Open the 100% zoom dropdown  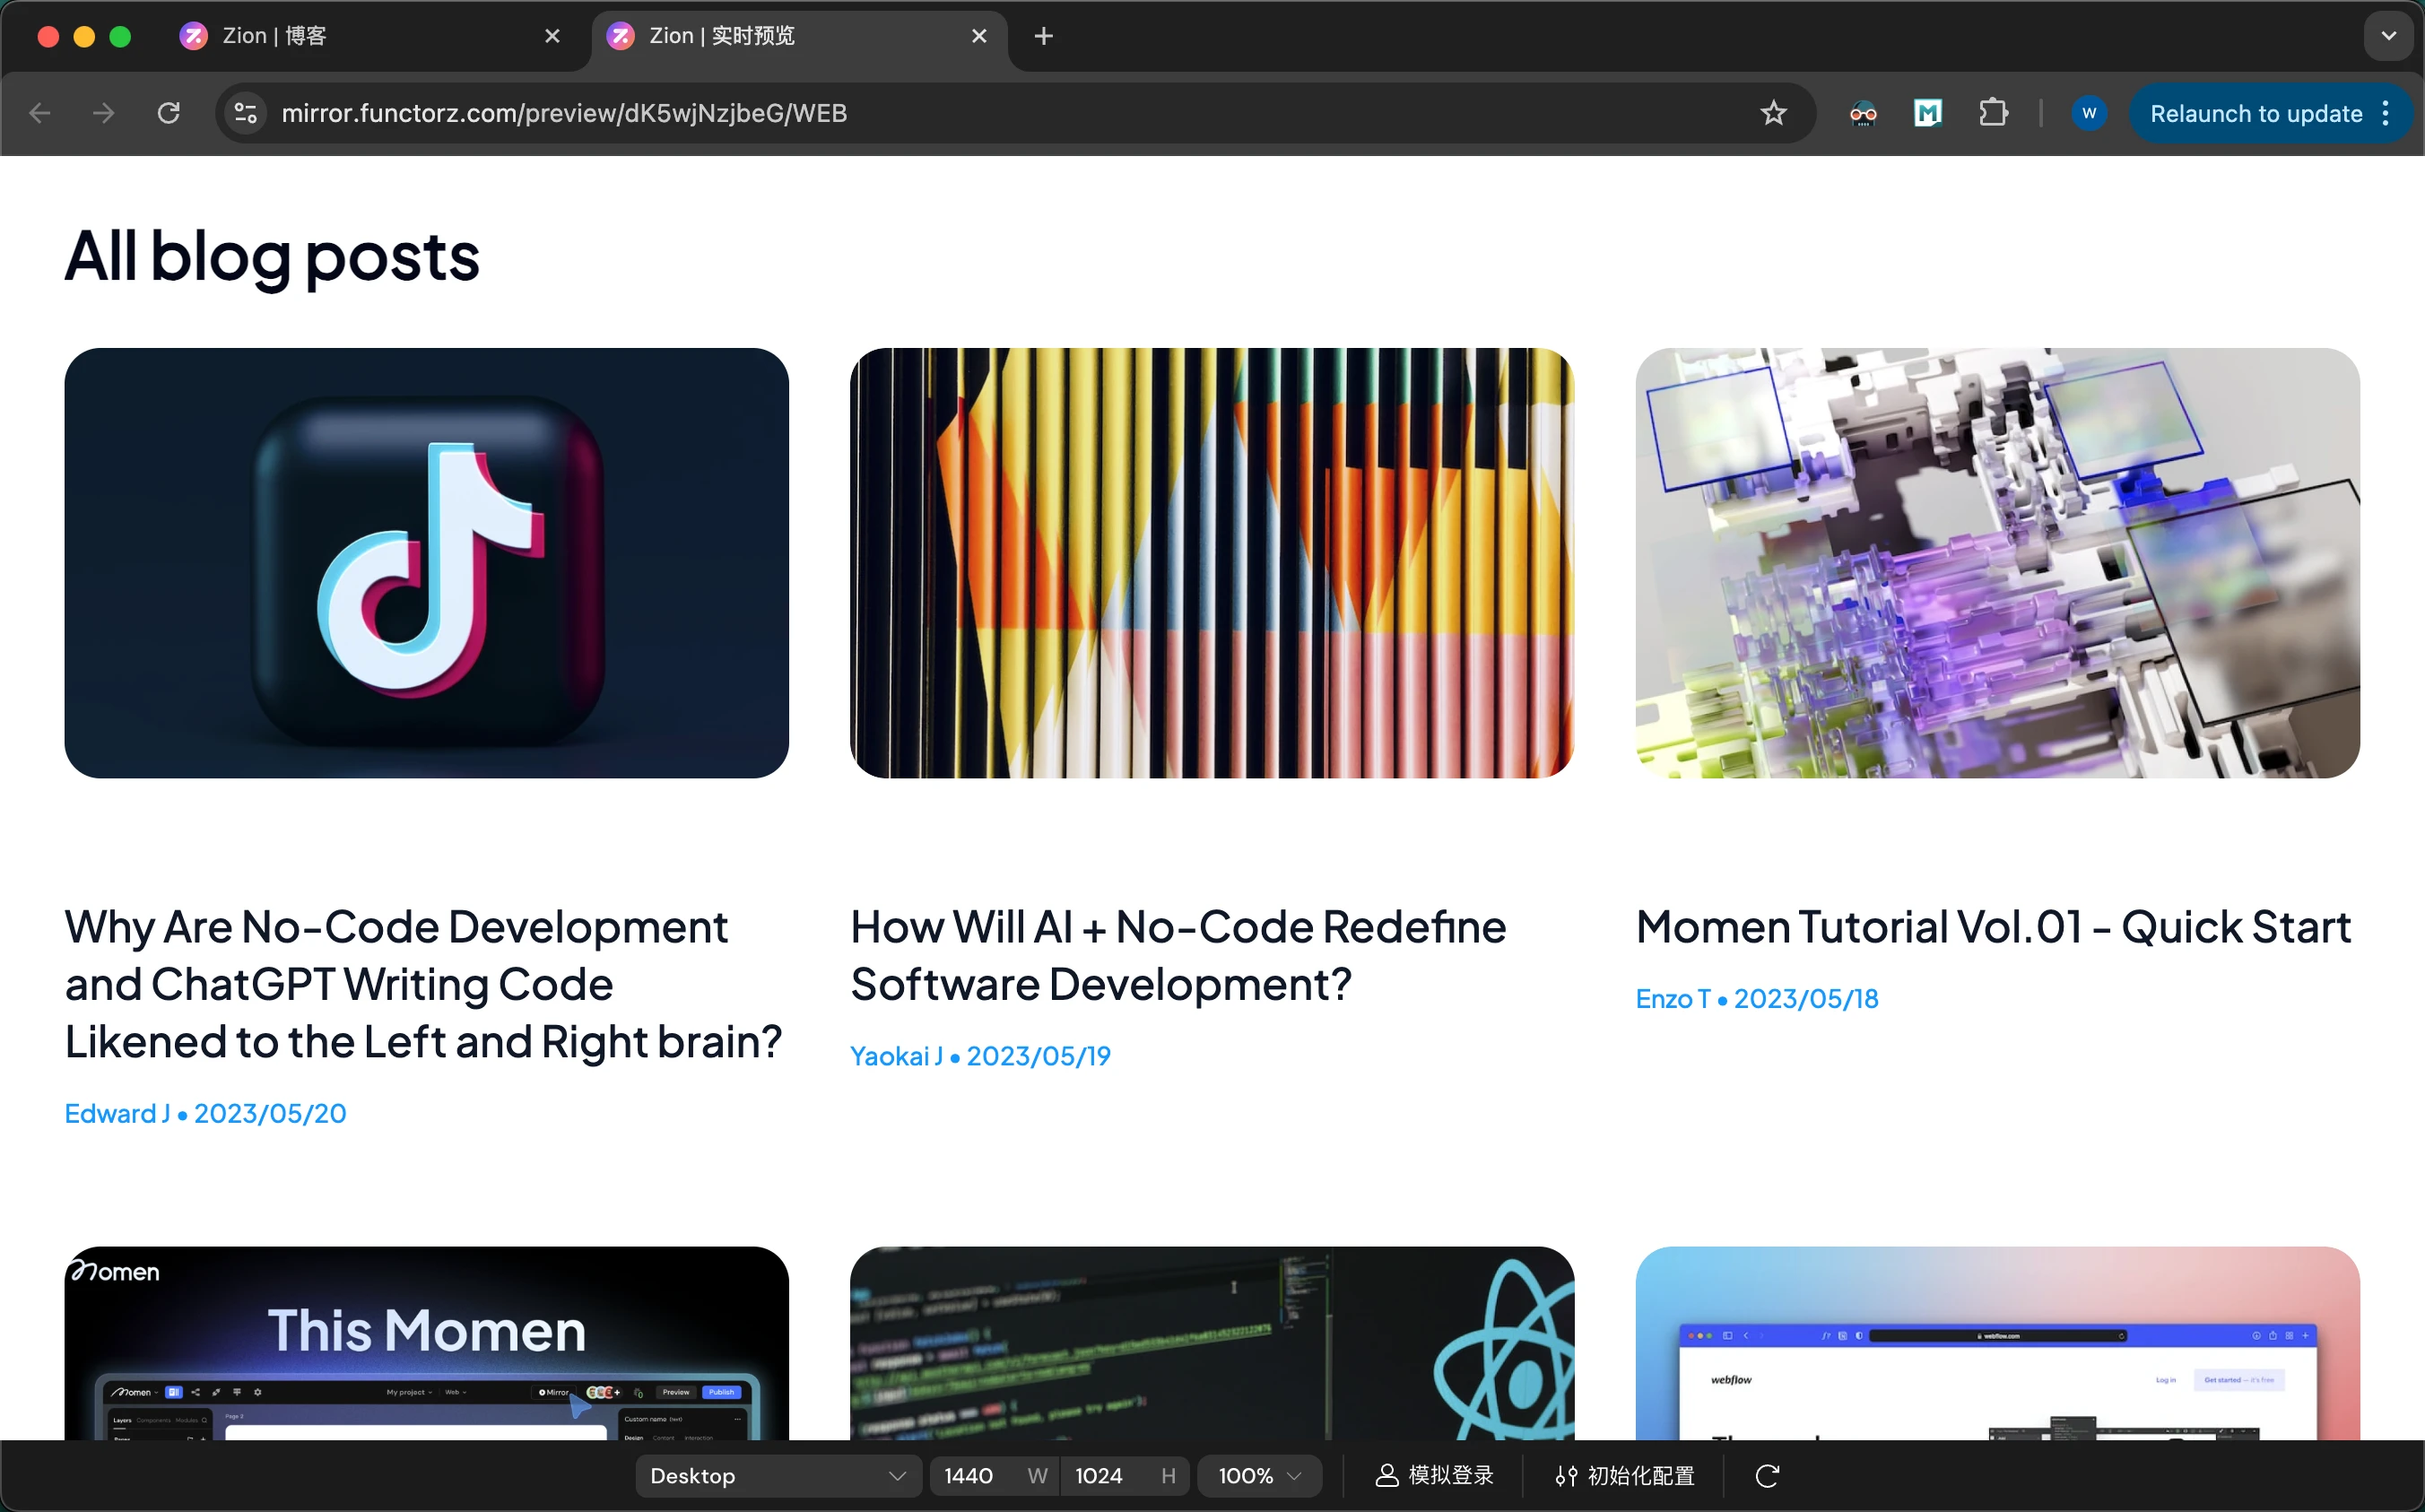1259,1475
